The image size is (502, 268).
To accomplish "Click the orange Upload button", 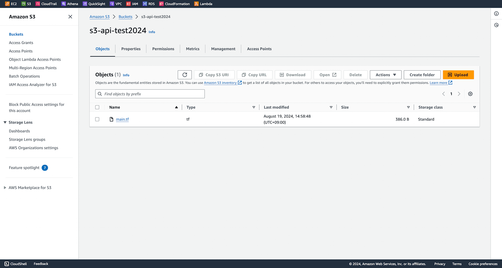I will click(x=458, y=75).
